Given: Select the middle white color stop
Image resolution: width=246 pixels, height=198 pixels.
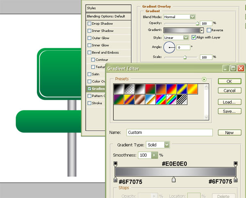Looking at the screenshot, I should [x=174, y=180].
